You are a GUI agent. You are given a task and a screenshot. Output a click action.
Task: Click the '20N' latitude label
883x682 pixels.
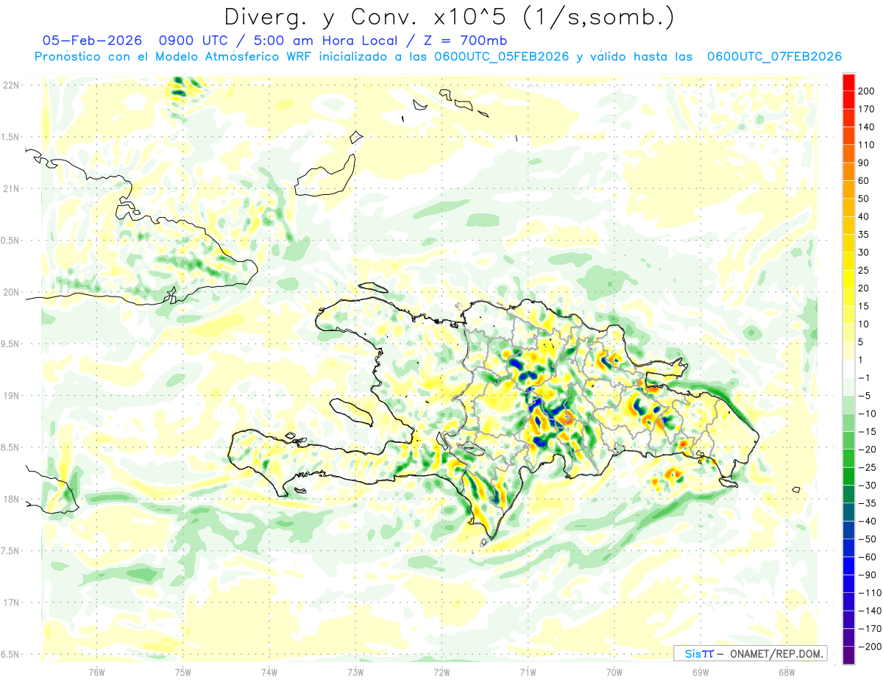pyautogui.click(x=11, y=293)
